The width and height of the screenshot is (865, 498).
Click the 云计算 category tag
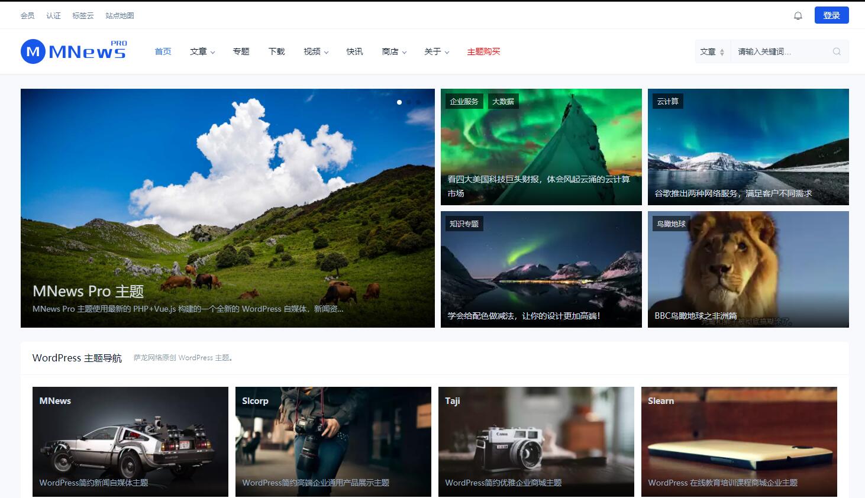click(x=667, y=101)
